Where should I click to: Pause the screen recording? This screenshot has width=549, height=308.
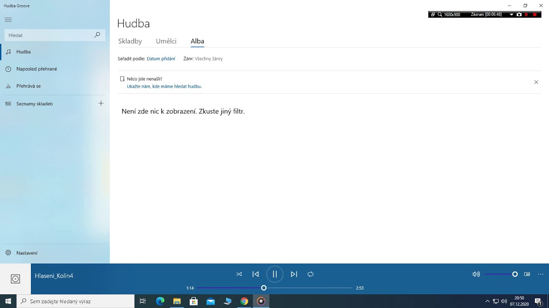coord(526,15)
